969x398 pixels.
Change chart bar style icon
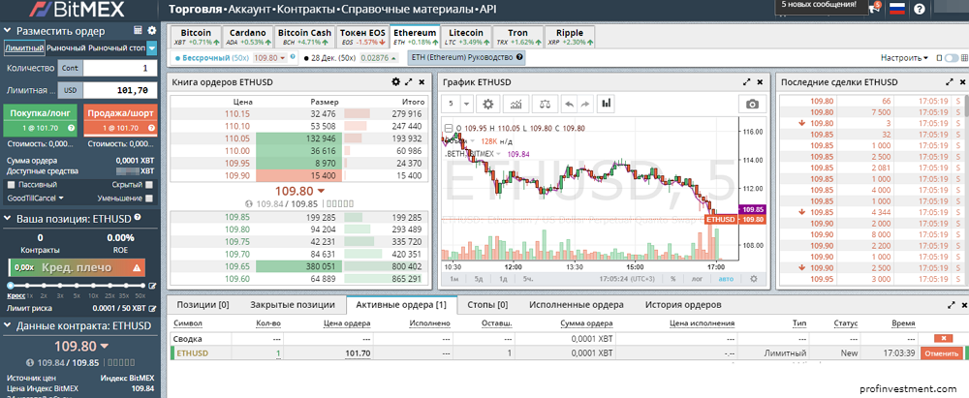pyautogui.click(x=607, y=104)
